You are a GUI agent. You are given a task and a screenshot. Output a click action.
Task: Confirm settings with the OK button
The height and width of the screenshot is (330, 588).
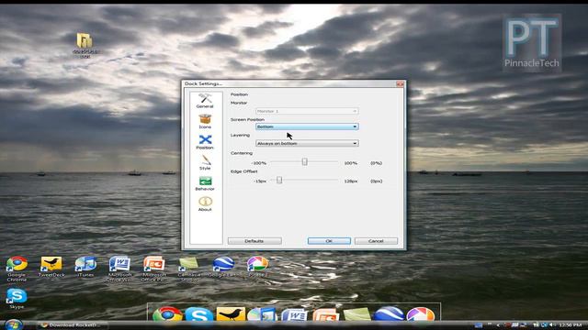click(329, 241)
